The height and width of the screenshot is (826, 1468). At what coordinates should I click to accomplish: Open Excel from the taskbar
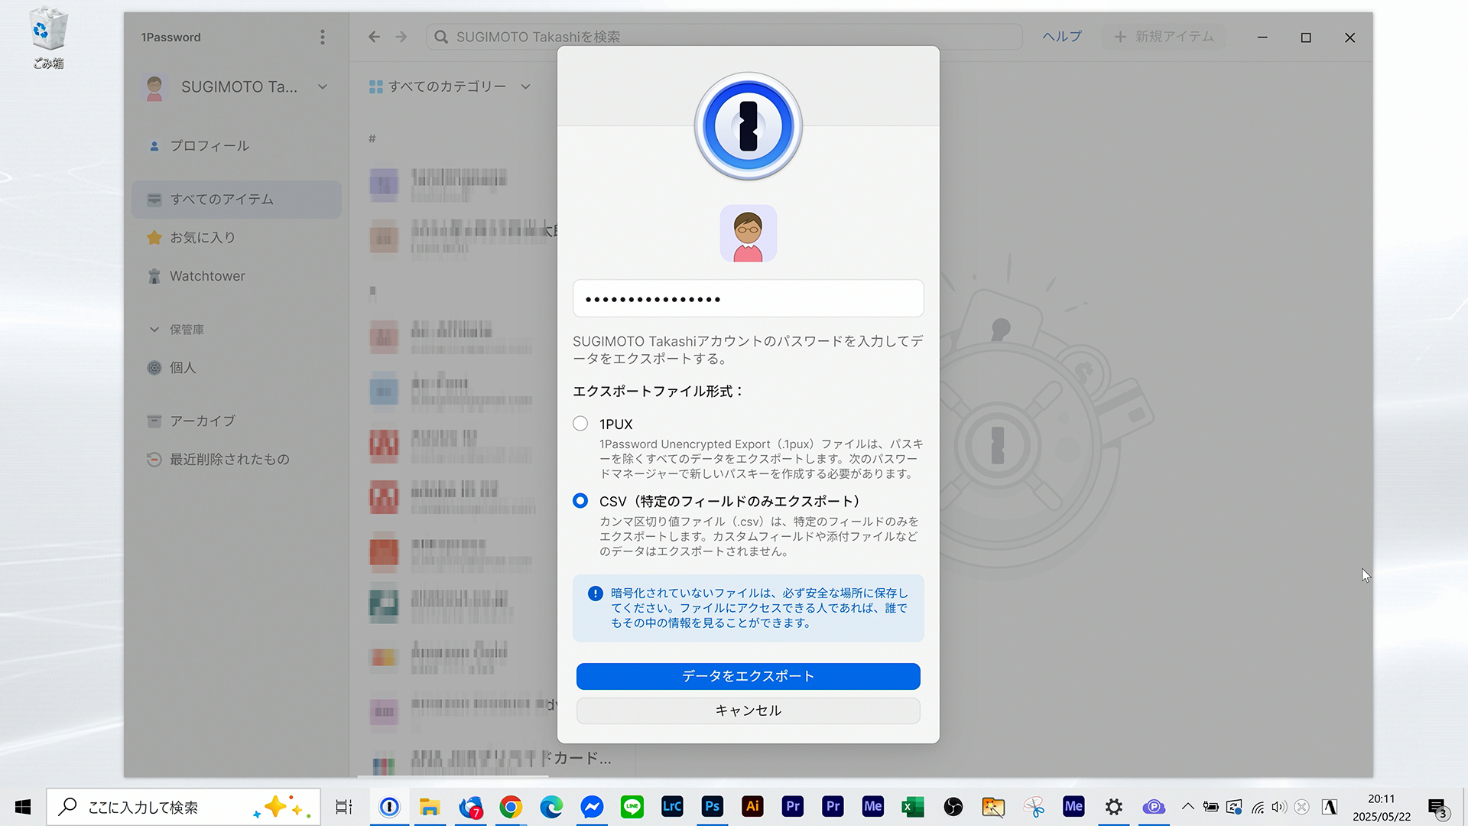coord(913,807)
